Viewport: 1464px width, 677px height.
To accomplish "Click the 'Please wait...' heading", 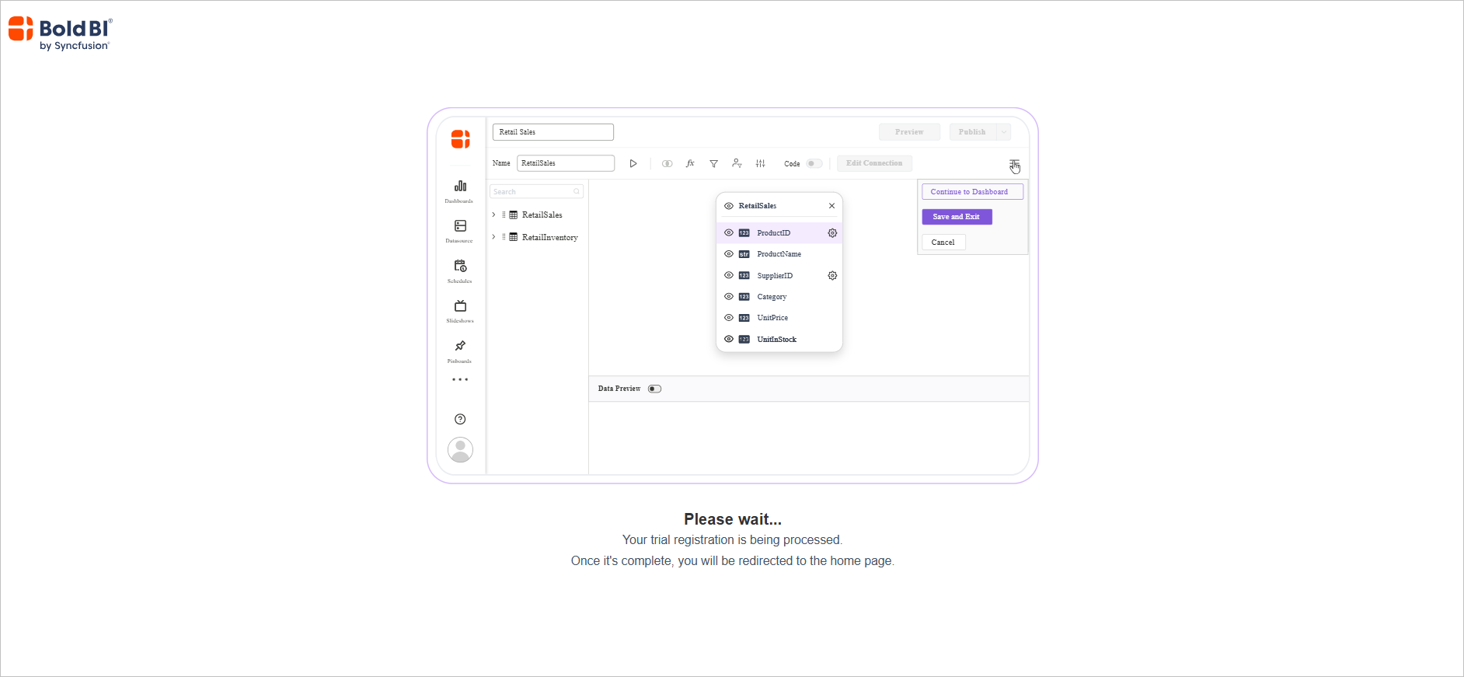I will [x=733, y=519].
